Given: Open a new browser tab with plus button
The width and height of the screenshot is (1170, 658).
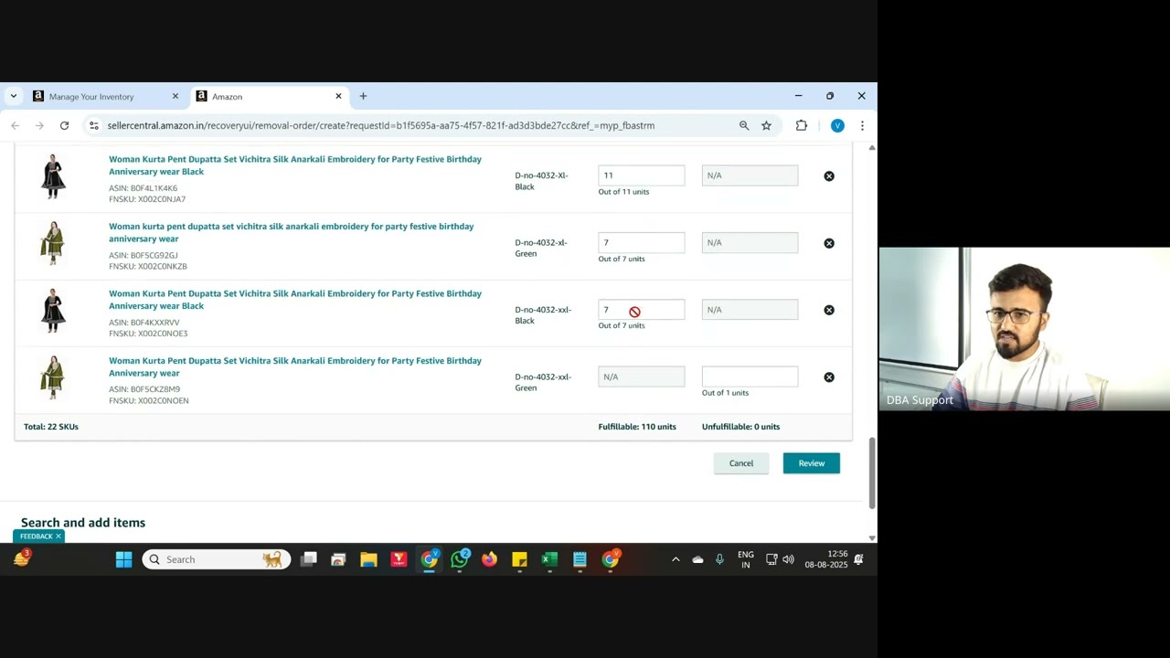Looking at the screenshot, I should coord(363,96).
